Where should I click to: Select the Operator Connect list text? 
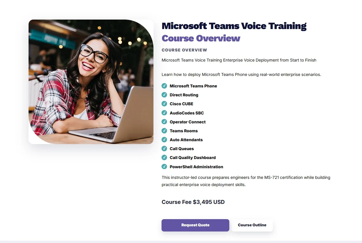[x=187, y=122]
